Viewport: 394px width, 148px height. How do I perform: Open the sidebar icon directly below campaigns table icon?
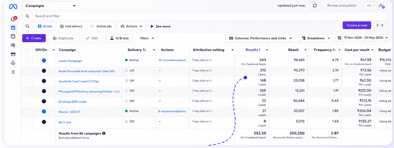(x=13, y=37)
